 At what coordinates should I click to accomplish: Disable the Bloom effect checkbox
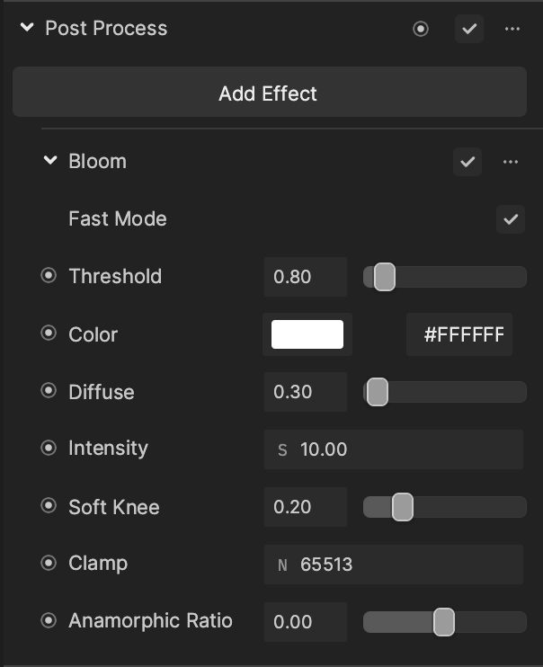pyautogui.click(x=467, y=162)
